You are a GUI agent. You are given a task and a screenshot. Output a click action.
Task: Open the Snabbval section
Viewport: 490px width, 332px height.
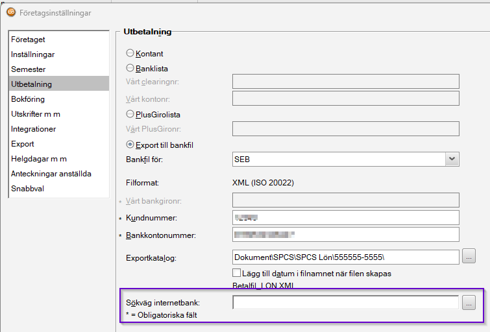59,189
